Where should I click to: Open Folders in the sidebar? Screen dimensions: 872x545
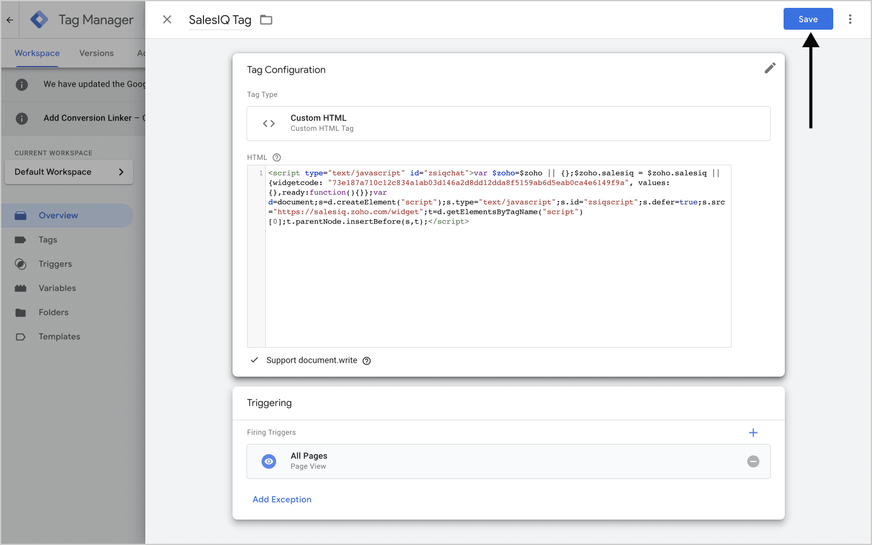click(53, 312)
